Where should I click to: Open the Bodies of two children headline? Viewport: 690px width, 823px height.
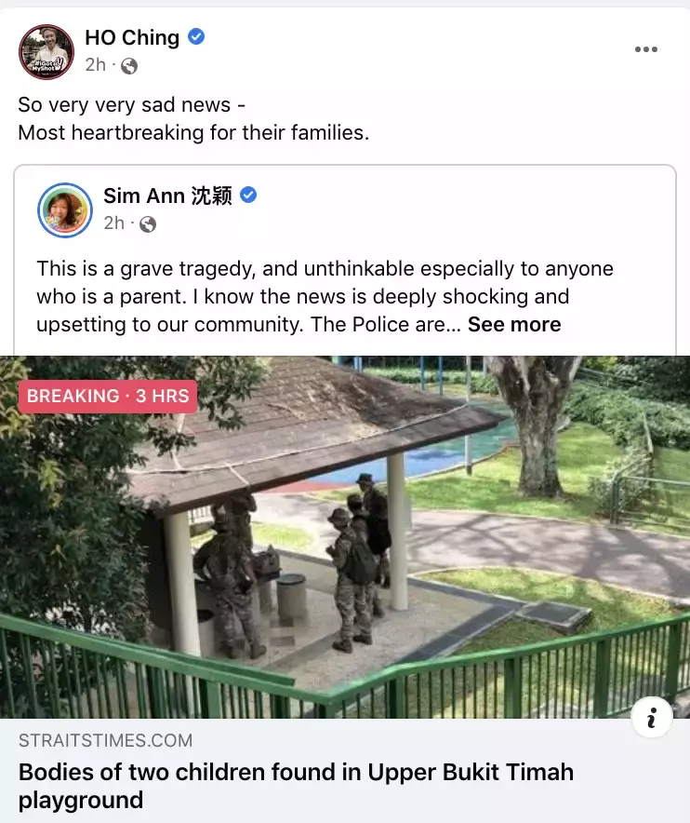point(296,786)
